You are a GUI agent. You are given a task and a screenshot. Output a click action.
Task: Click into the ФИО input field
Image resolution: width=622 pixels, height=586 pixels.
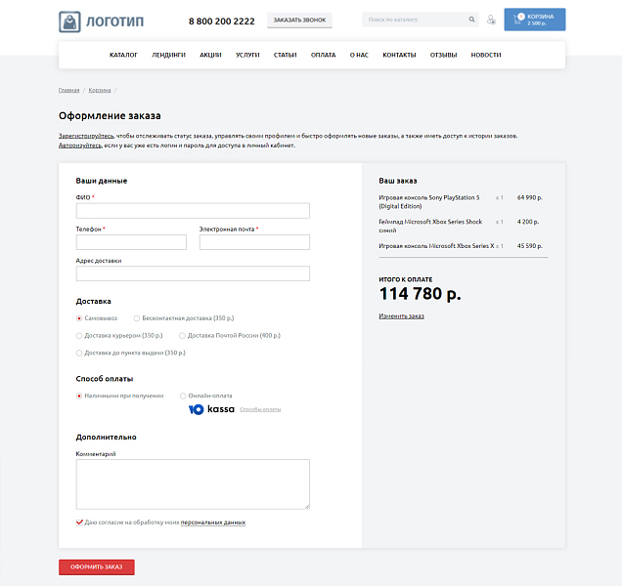click(193, 211)
